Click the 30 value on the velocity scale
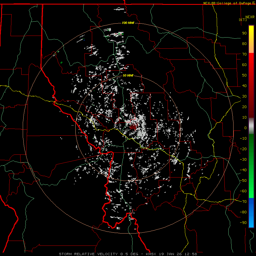The height and width of the screenshot is (256, 256). point(244,96)
